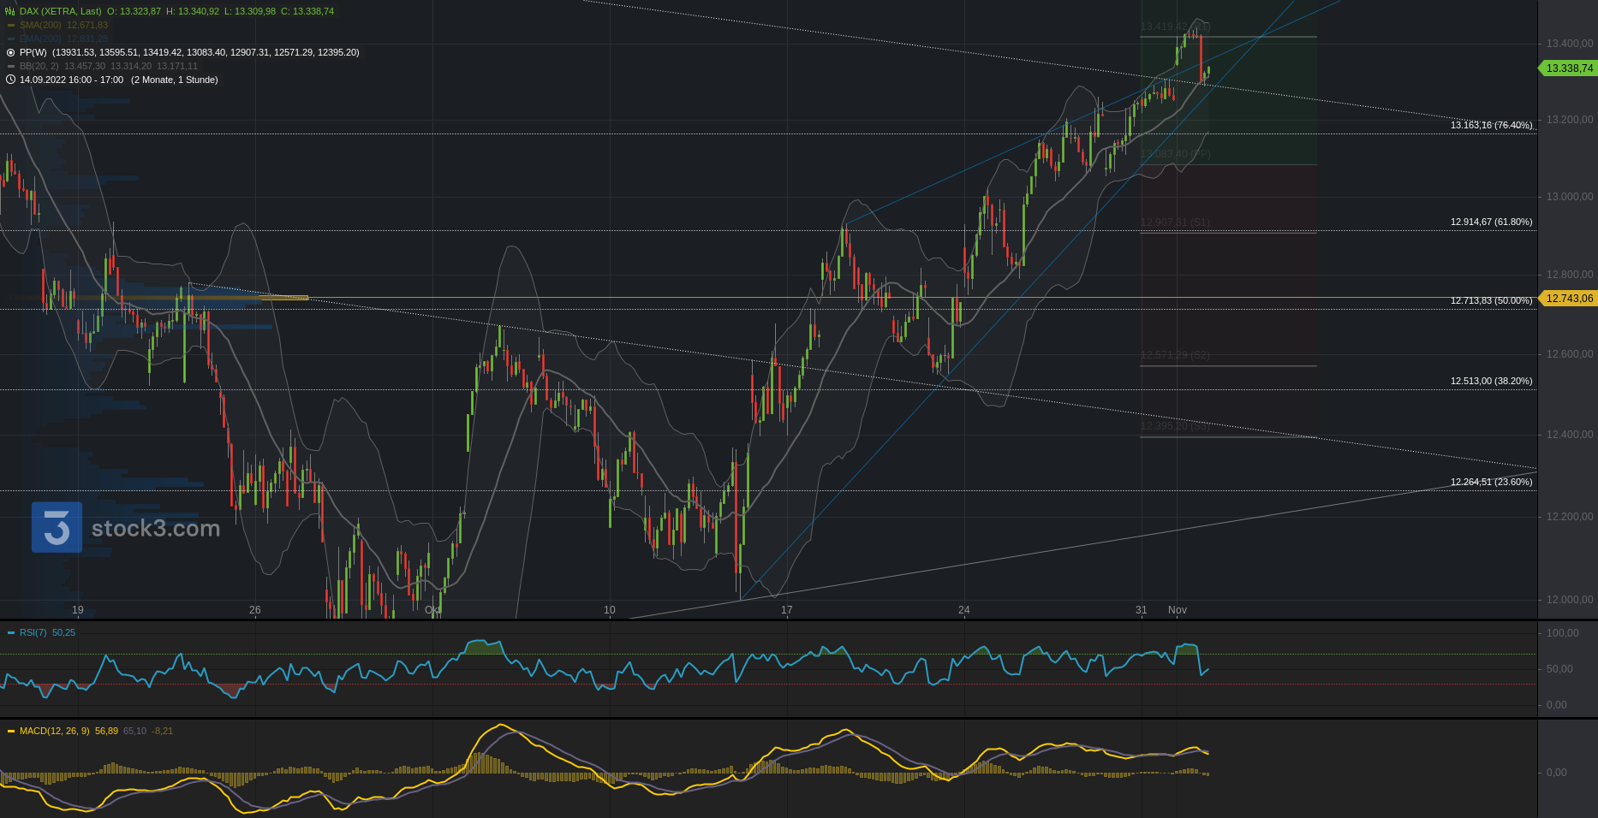Click the 12.571,29 (S2) pivot level label
This screenshot has width=1598, height=818.
coord(1175,355)
